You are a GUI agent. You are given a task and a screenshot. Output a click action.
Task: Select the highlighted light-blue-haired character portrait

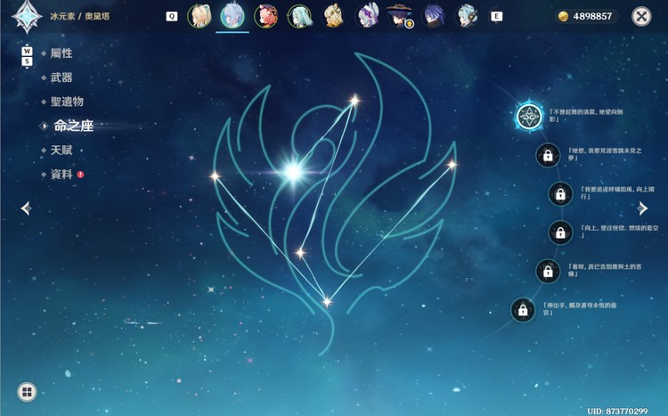point(232,16)
